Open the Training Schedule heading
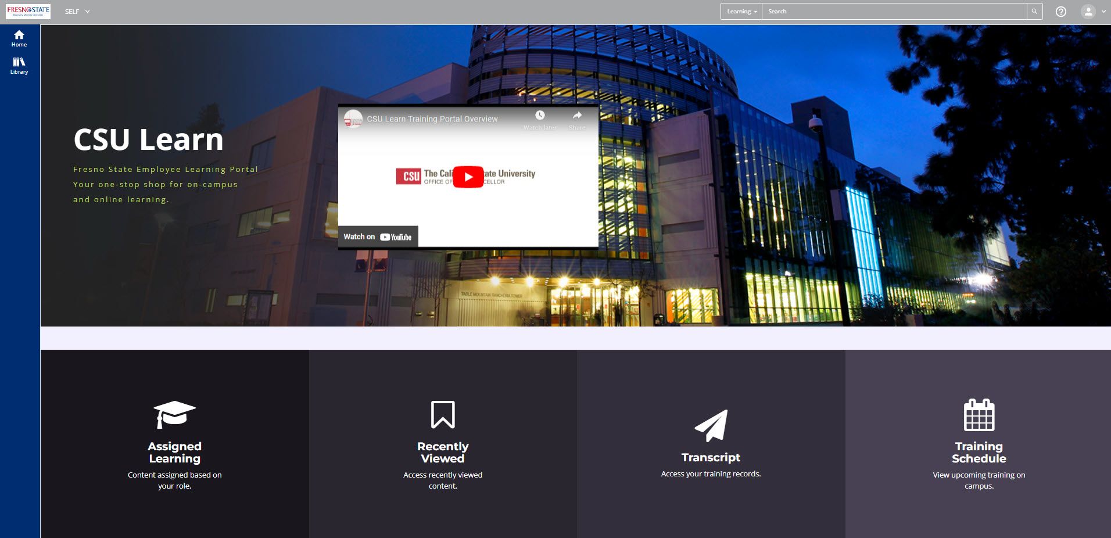 (979, 453)
